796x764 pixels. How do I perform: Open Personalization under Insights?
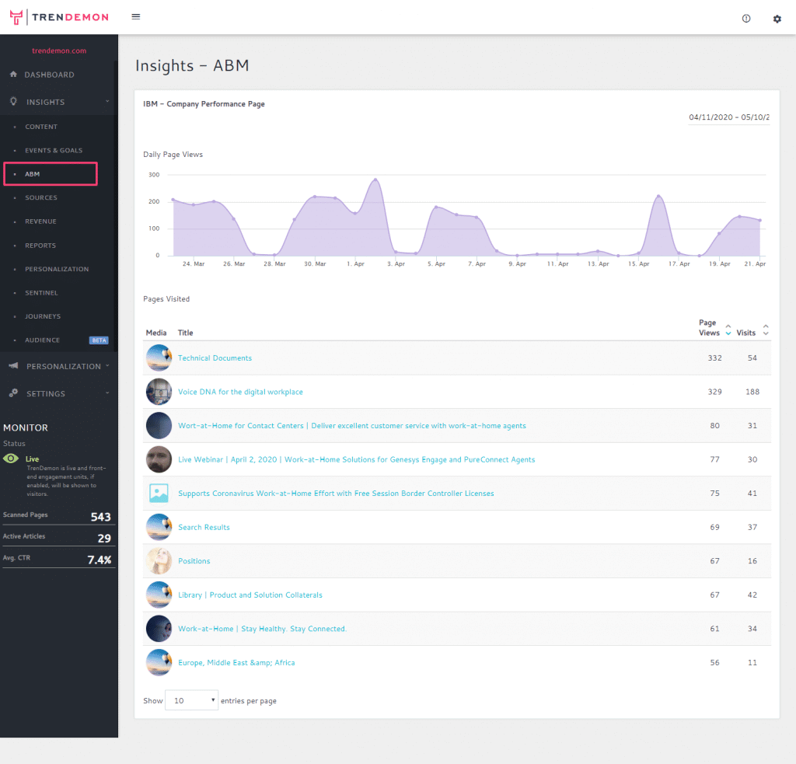[x=57, y=269]
